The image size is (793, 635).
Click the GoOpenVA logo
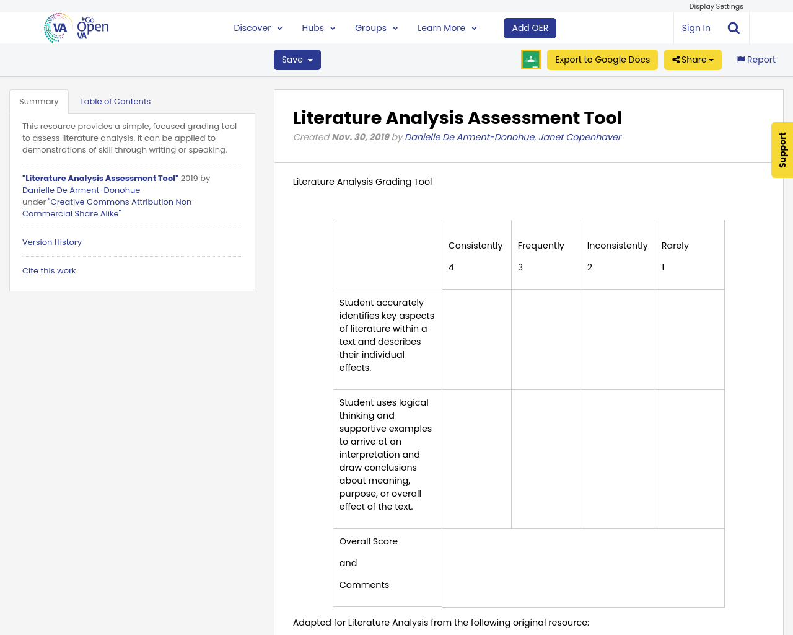click(76, 27)
